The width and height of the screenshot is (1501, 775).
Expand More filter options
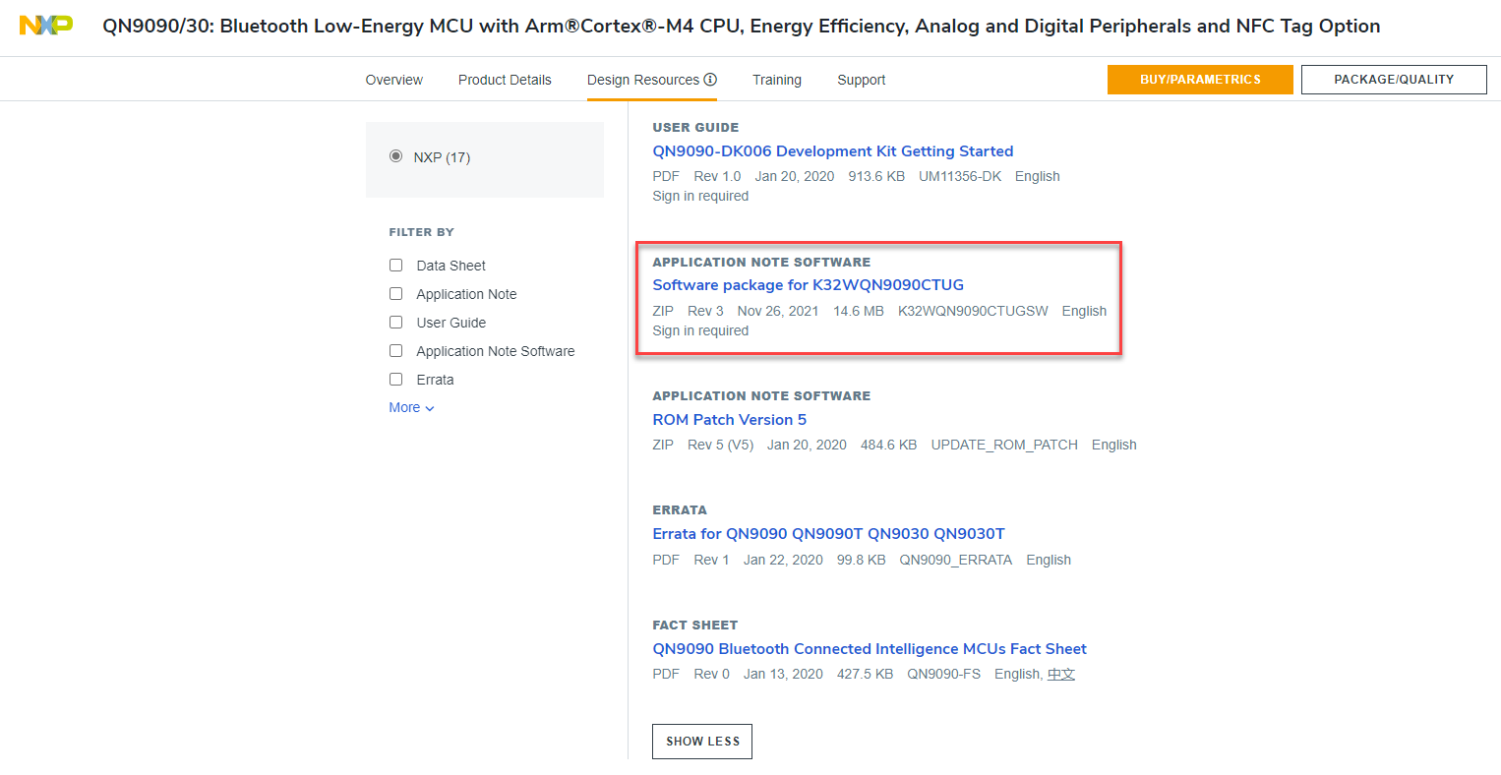tap(411, 407)
